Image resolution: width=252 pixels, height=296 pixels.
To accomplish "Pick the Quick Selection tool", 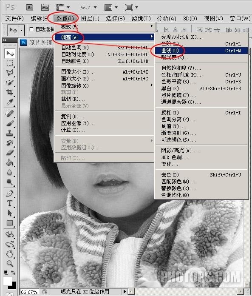I will (10, 83).
